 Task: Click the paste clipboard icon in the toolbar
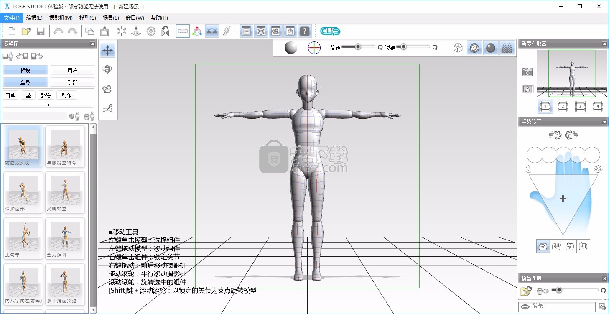[x=104, y=31]
